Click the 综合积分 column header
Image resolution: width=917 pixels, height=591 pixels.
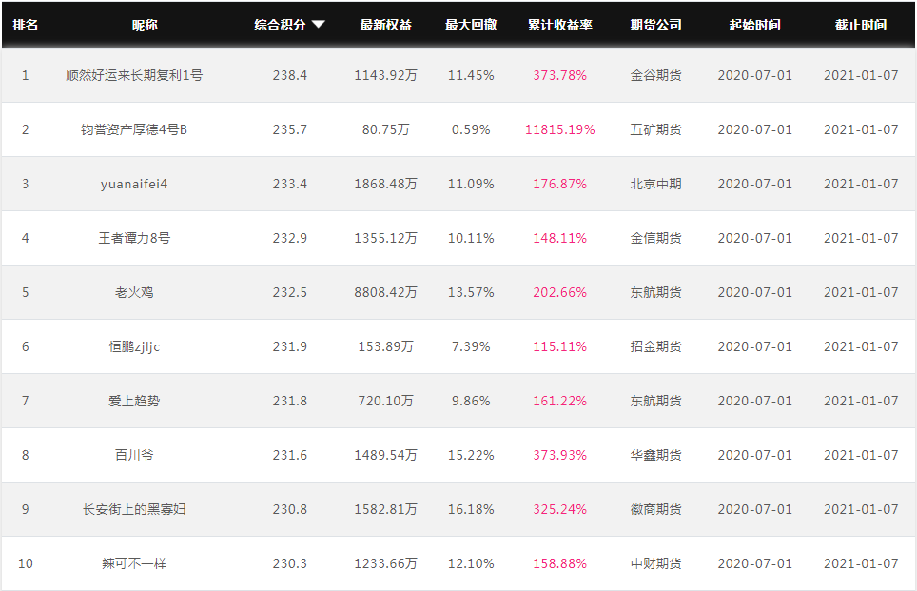click(280, 25)
